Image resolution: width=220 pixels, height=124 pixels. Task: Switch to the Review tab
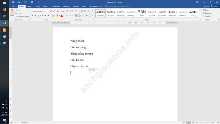76,7
